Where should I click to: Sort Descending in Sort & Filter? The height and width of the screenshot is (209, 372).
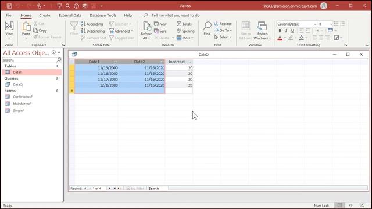click(93, 31)
